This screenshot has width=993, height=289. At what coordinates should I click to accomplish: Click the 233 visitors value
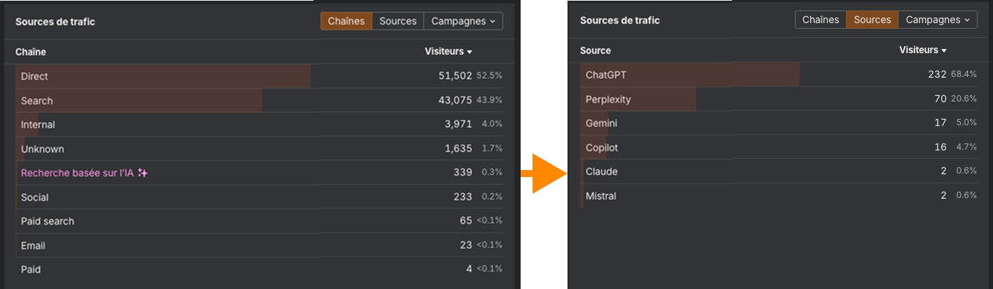[x=463, y=197]
